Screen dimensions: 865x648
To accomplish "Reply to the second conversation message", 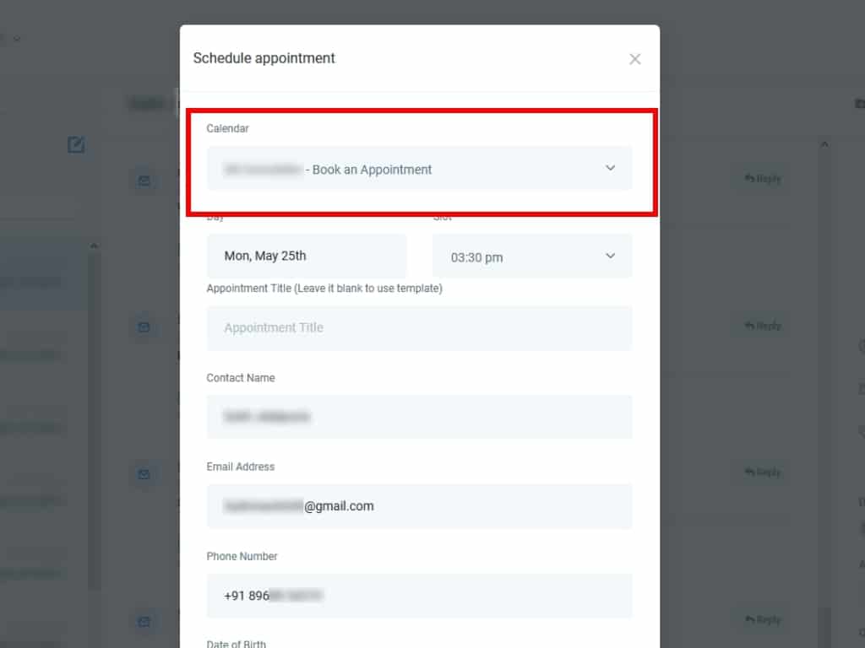I will pos(763,326).
